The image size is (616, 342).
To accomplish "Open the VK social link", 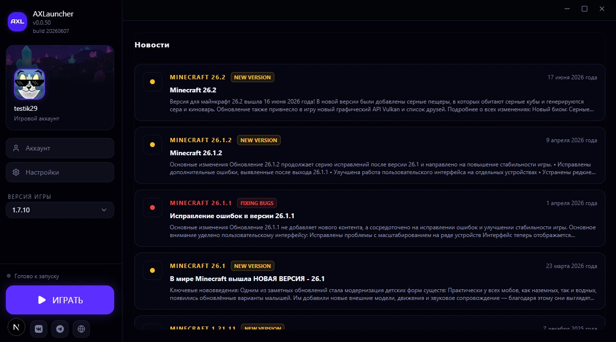I will 39,329.
